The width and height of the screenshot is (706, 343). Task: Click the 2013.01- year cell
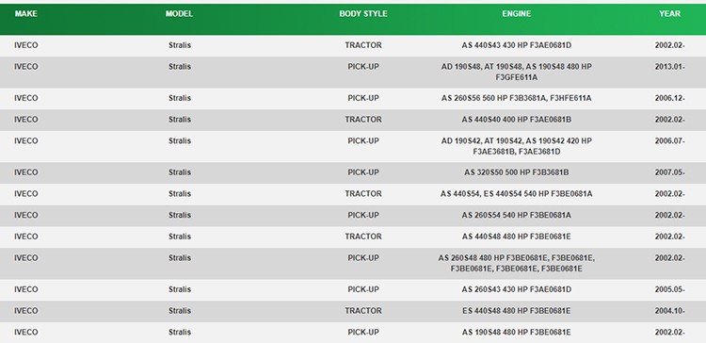[669, 67]
